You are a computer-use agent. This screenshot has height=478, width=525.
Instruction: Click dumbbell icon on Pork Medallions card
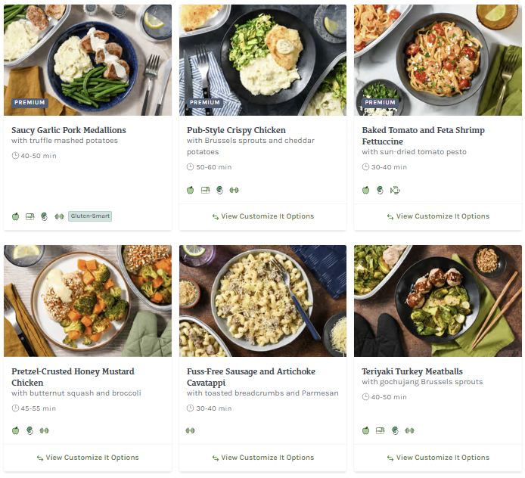[x=58, y=216]
